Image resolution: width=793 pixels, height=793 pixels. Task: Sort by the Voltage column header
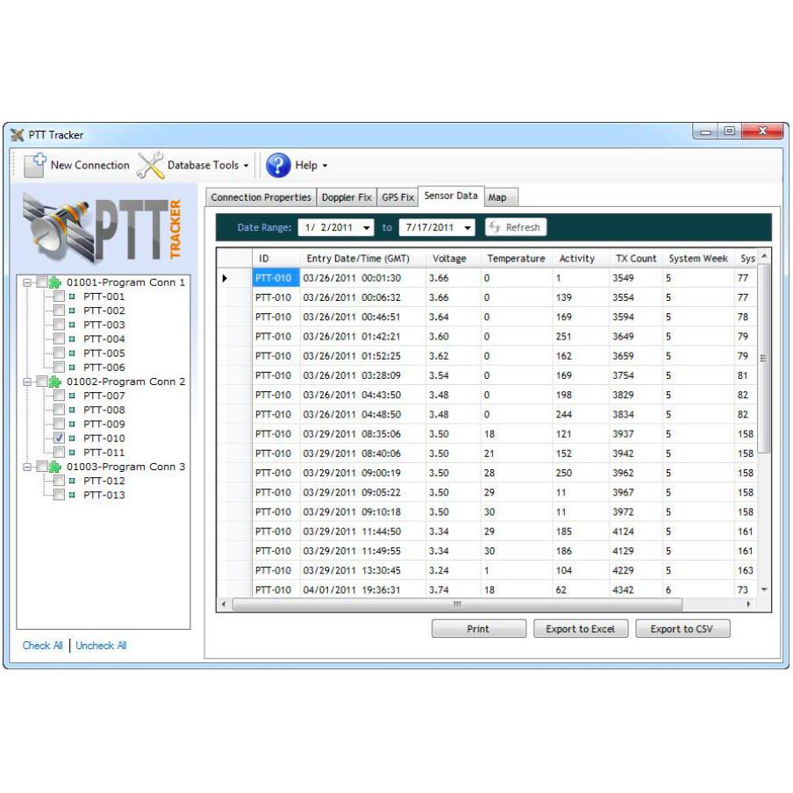click(454, 259)
